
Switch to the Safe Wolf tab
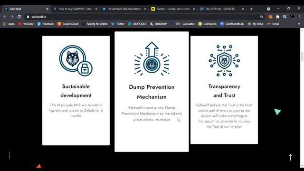click(x=26, y=9)
